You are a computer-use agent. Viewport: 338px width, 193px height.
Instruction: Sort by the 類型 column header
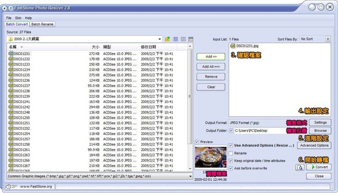(120, 47)
